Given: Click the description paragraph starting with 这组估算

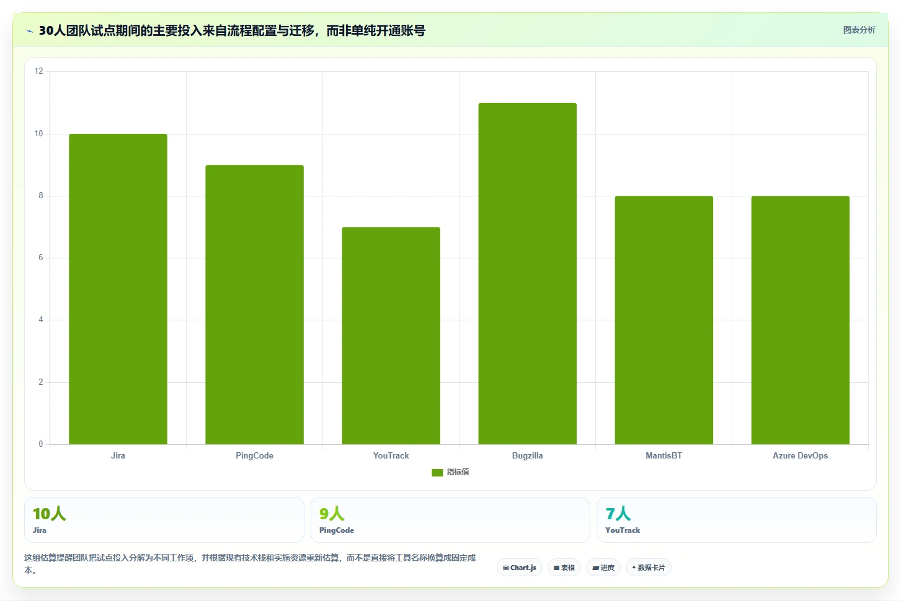Looking at the screenshot, I should [250, 564].
